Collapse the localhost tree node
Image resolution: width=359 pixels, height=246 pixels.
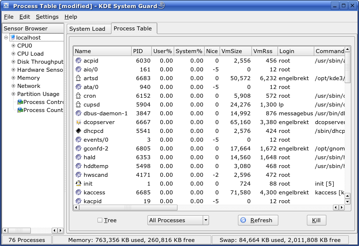pos(6,37)
